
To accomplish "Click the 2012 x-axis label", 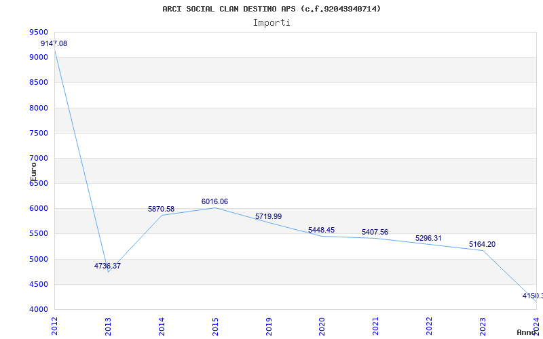I will coord(55,326).
